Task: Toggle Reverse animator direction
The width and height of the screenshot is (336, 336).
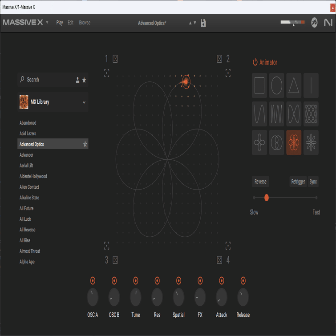Action: tap(260, 182)
